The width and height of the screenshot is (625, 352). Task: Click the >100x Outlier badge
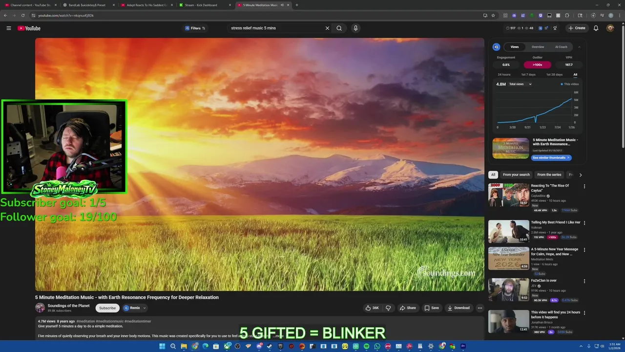pyautogui.click(x=538, y=65)
